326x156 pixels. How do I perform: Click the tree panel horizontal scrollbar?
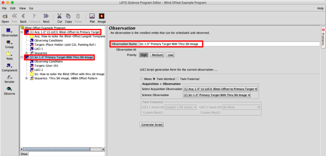click(62, 149)
